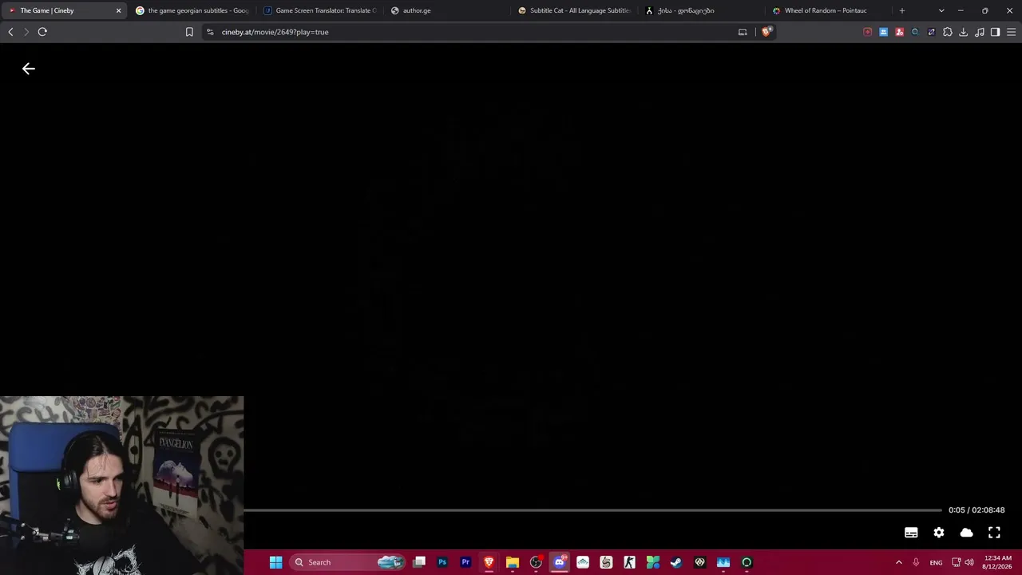Image resolution: width=1022 pixels, height=575 pixels.
Task: Show hidden system tray icons
Action: coord(898,562)
